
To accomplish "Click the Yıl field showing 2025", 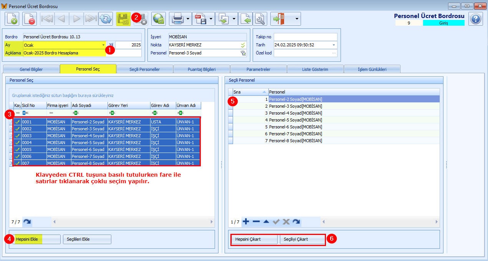I will click(x=129, y=45).
